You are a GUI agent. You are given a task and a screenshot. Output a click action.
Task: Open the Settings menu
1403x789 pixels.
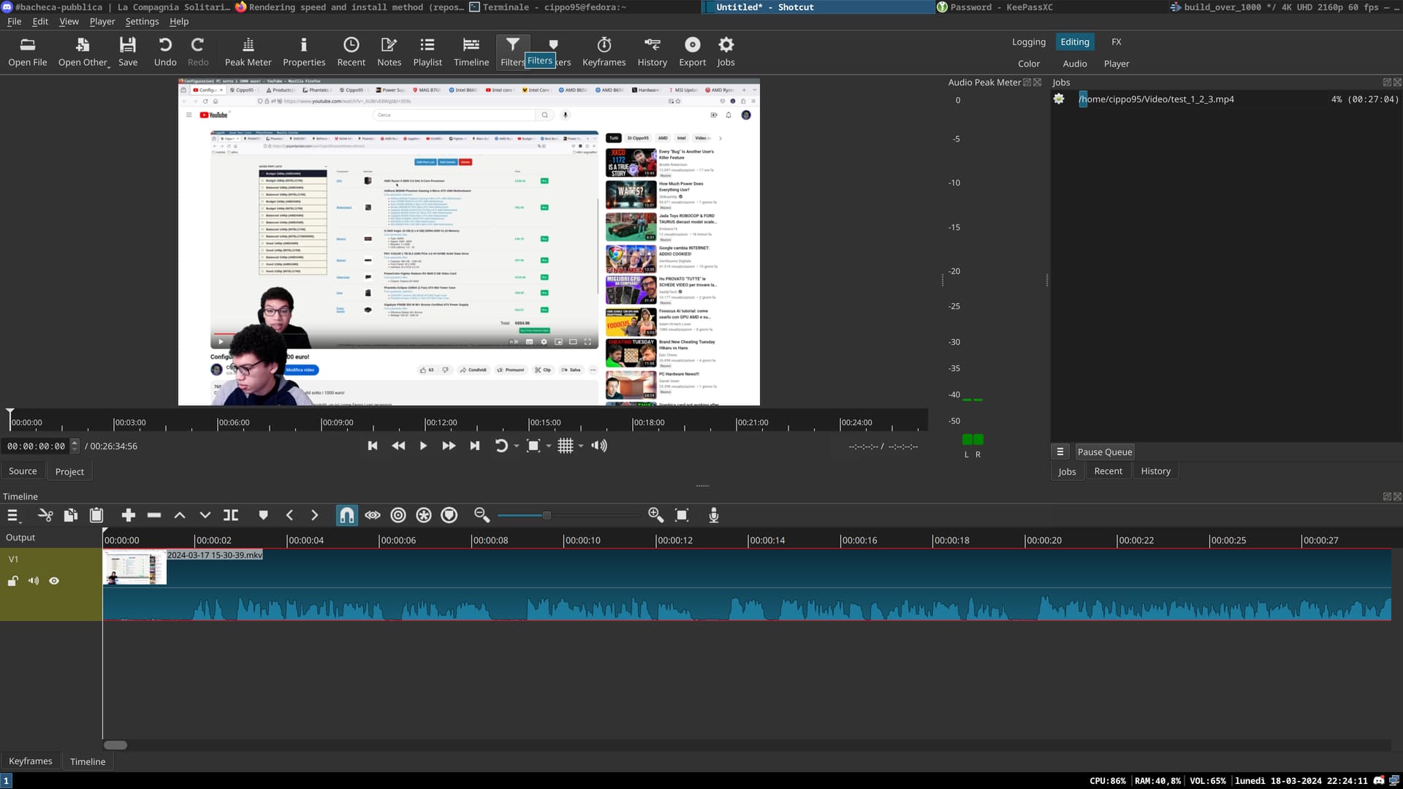point(142,21)
